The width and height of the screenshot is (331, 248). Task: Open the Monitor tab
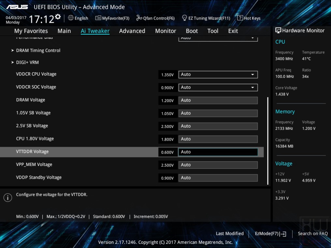(165, 31)
